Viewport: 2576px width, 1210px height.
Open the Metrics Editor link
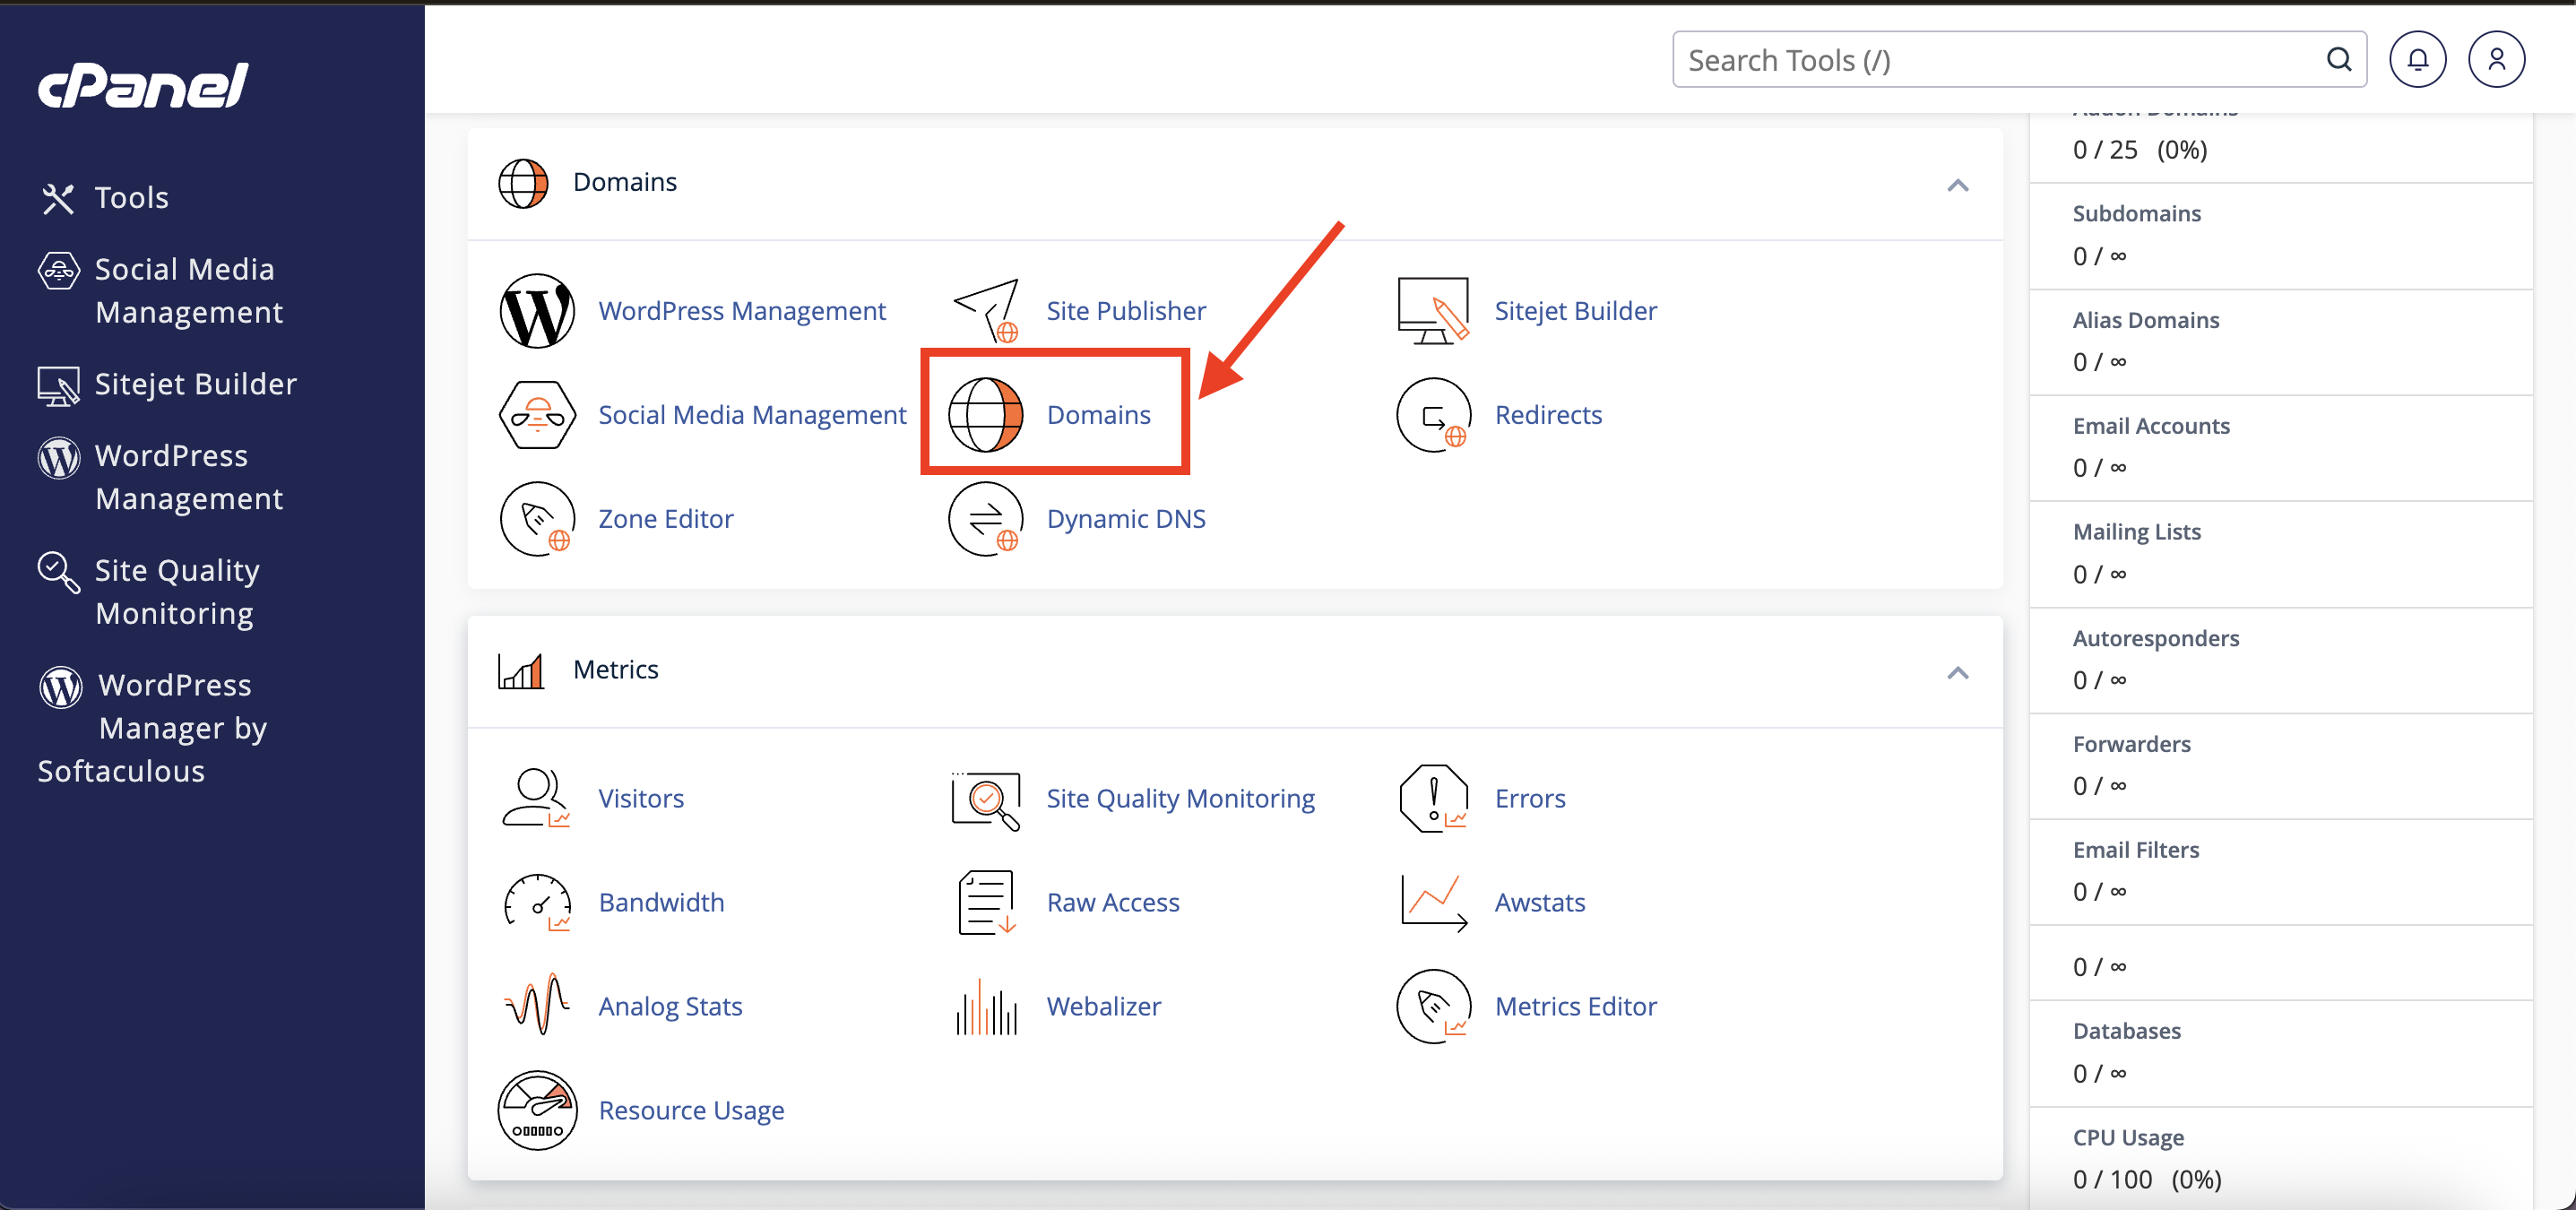click(x=1575, y=1006)
